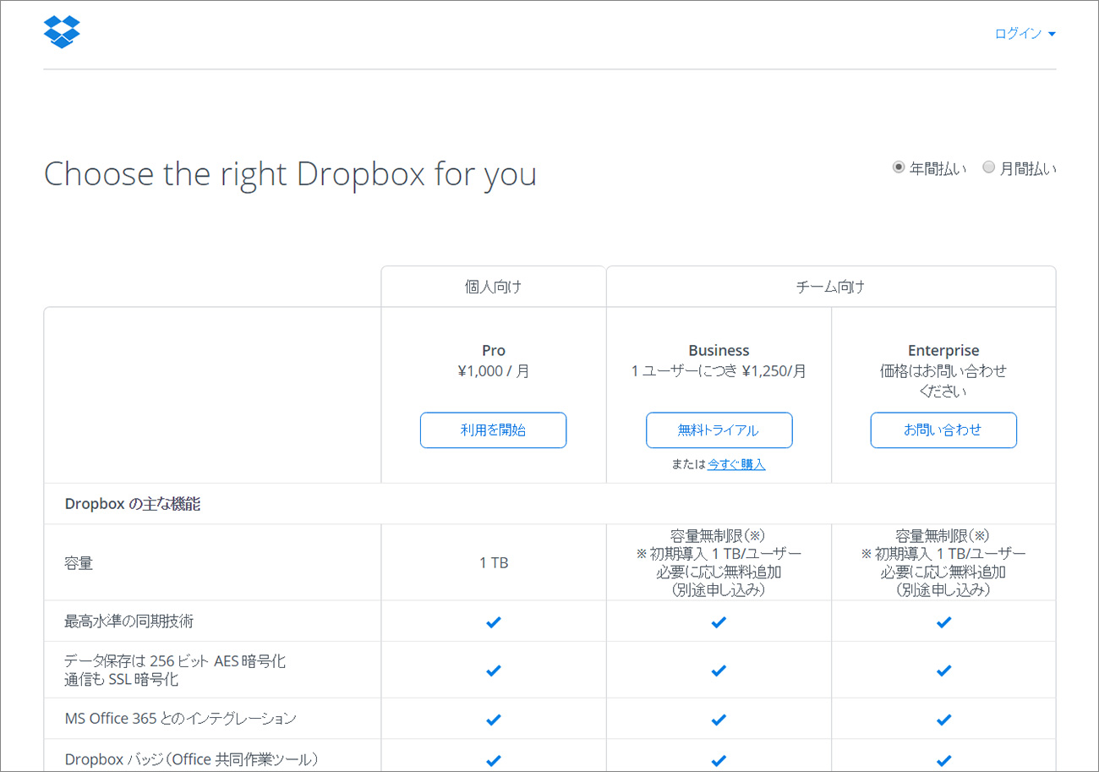Select the チーム向け tab header
Screen dimensions: 1099x772
point(830,287)
